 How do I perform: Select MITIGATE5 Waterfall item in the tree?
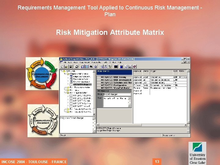[x=82, y=106]
